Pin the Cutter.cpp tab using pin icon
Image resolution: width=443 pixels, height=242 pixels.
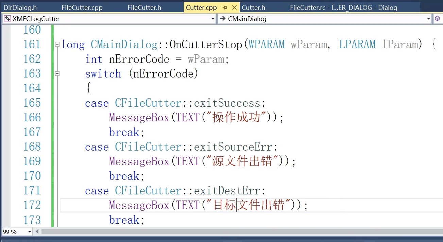click(225, 7)
